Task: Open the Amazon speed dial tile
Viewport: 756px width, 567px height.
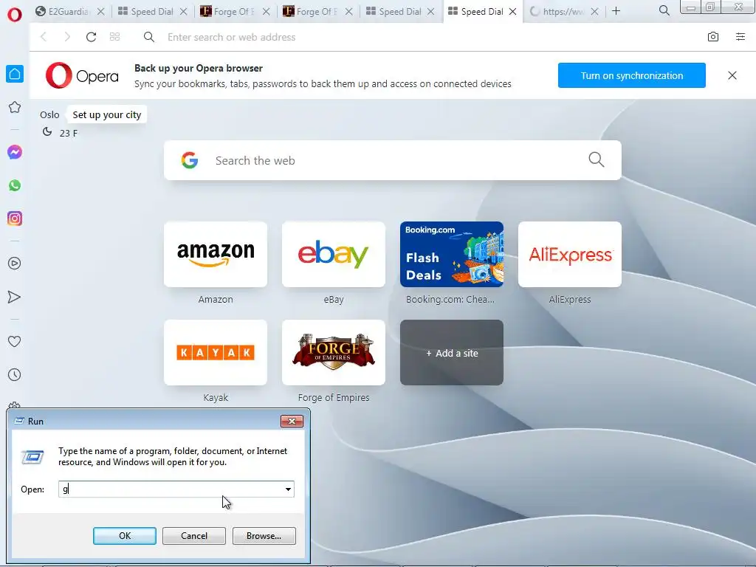Action: tap(216, 254)
